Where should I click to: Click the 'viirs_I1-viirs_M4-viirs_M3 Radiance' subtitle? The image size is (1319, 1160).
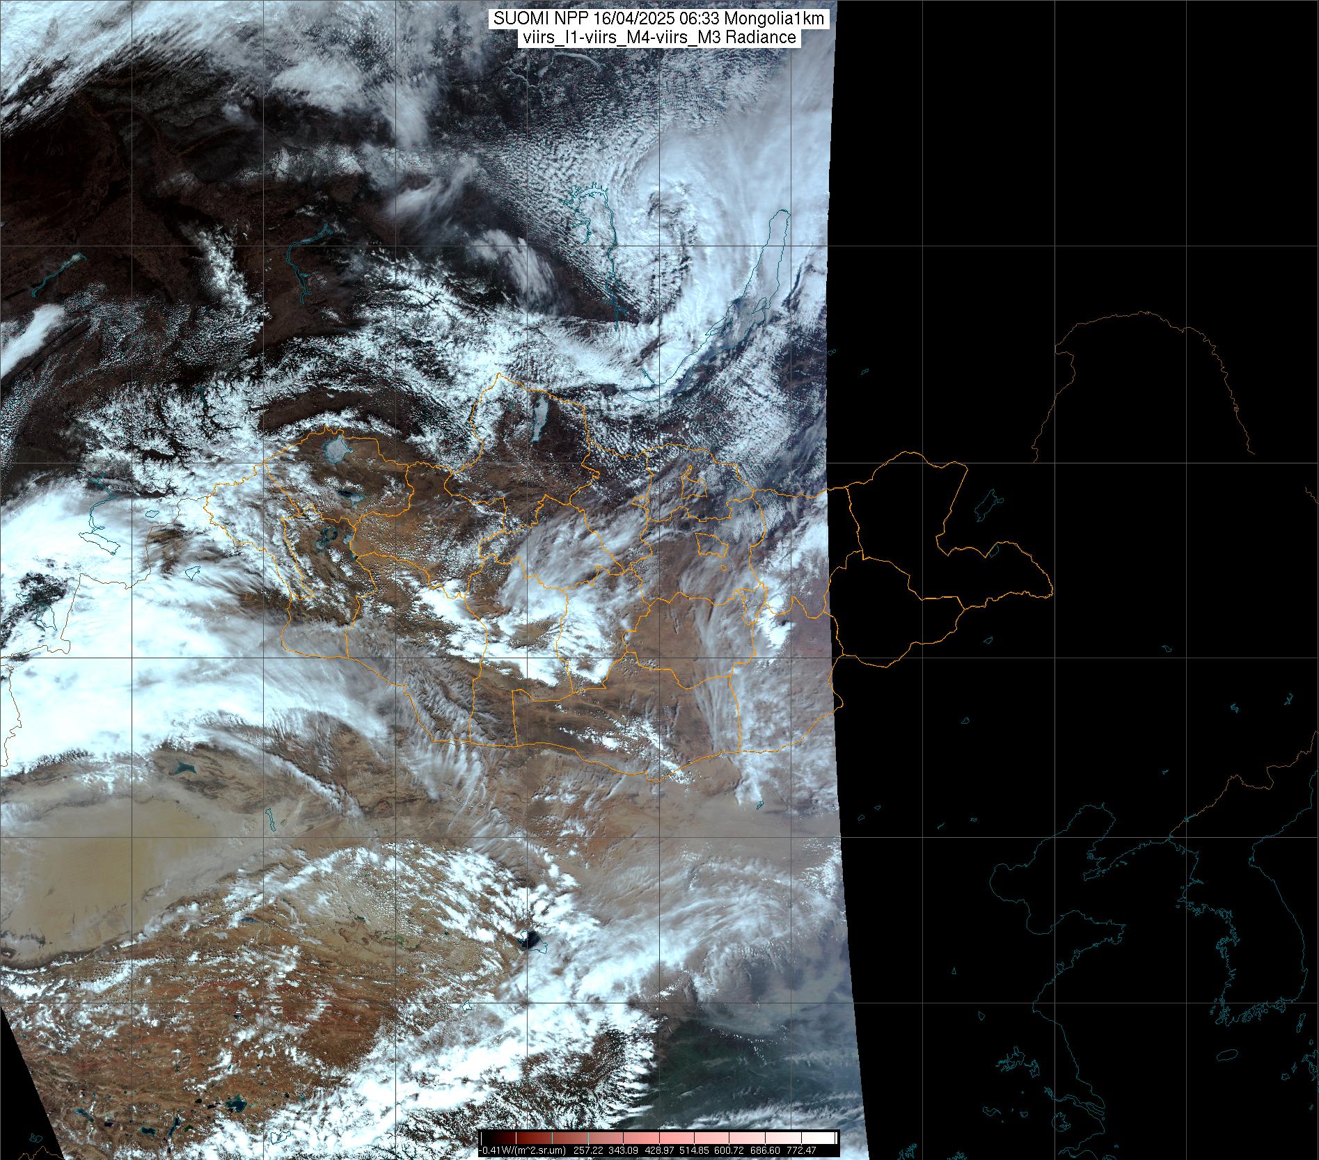point(658,38)
